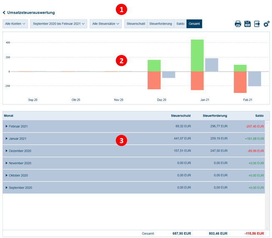Click the export icon
272x238 pixels.
click(257, 24)
